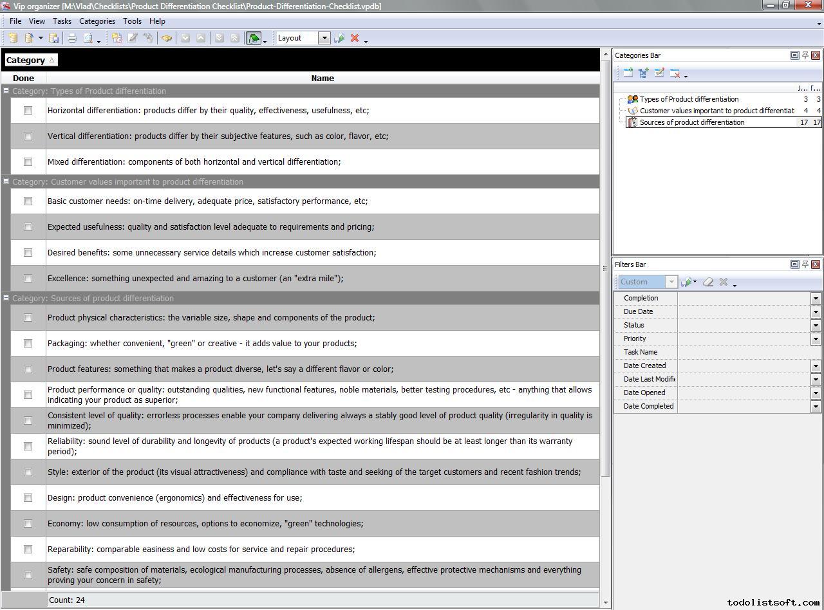Viewport: 824px width, 610px height.
Task: Click the red X delete layout icon
Action: [354, 39]
